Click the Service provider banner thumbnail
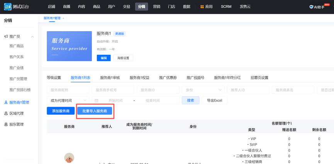 (69, 46)
